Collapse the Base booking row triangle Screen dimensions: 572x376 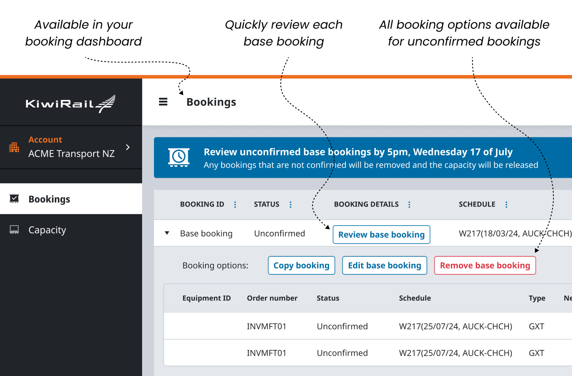[x=167, y=233]
